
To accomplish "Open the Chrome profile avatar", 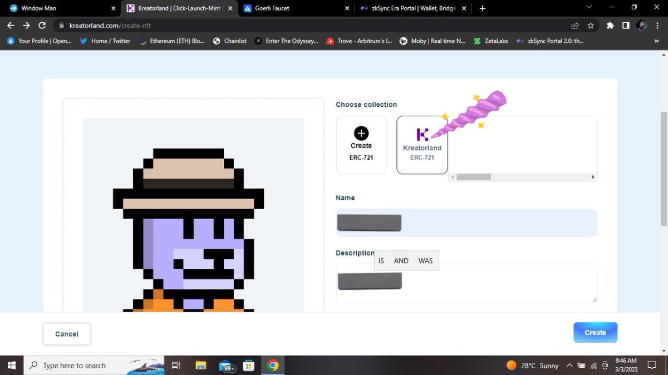I will (641, 26).
